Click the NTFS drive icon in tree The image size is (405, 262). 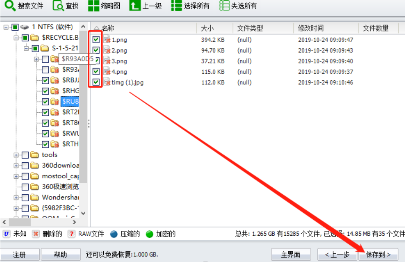[25, 27]
